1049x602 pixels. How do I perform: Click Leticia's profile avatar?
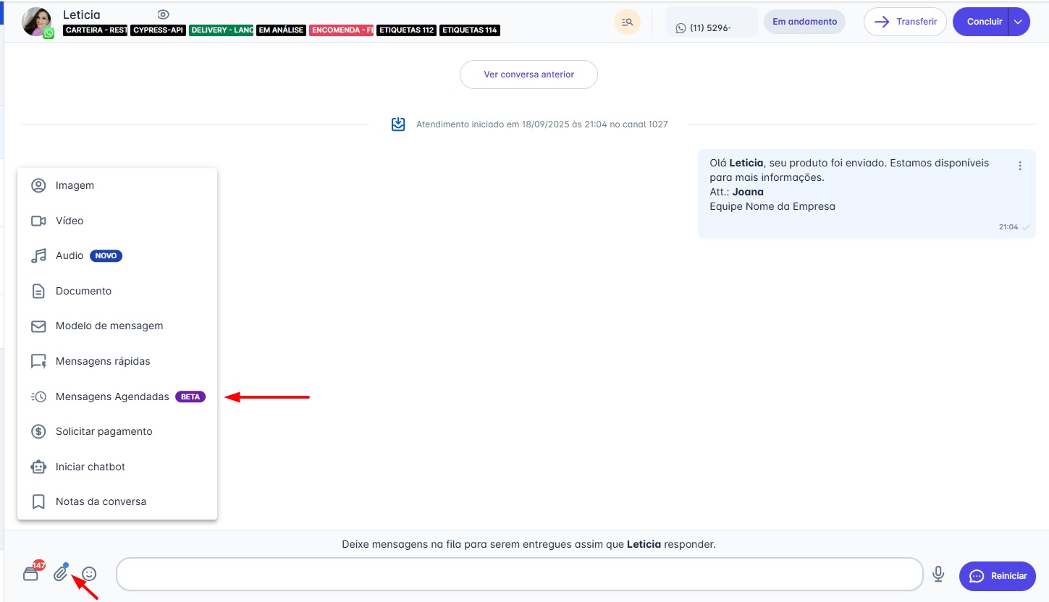coord(36,22)
